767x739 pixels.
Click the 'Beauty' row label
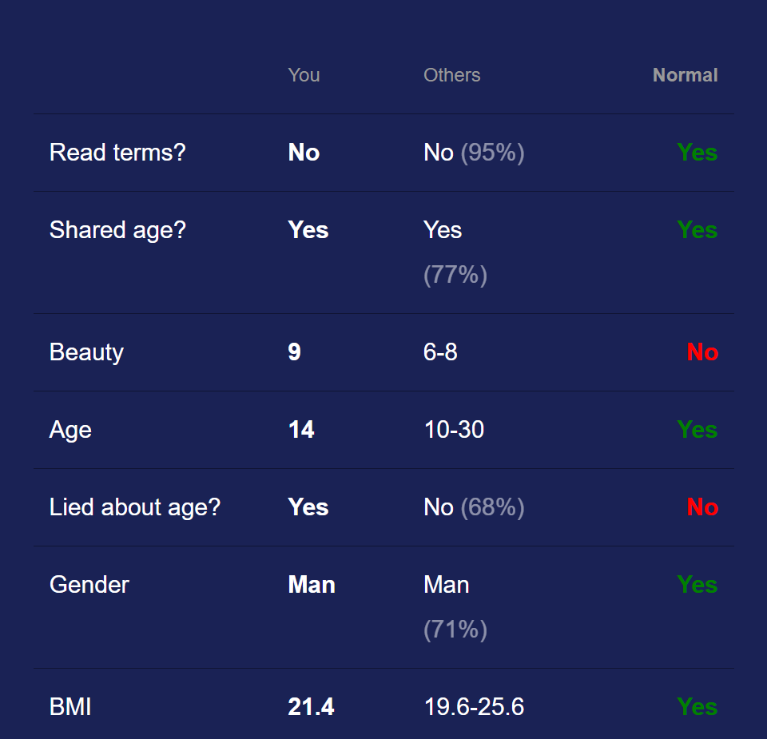point(86,352)
